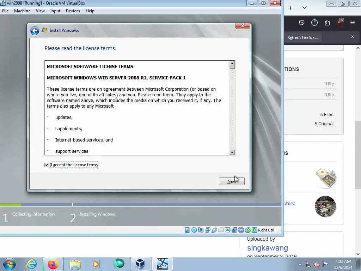Screen dimensions: 361x271
Task: Click the Firefox circular extension icon
Action: click(314, 23)
